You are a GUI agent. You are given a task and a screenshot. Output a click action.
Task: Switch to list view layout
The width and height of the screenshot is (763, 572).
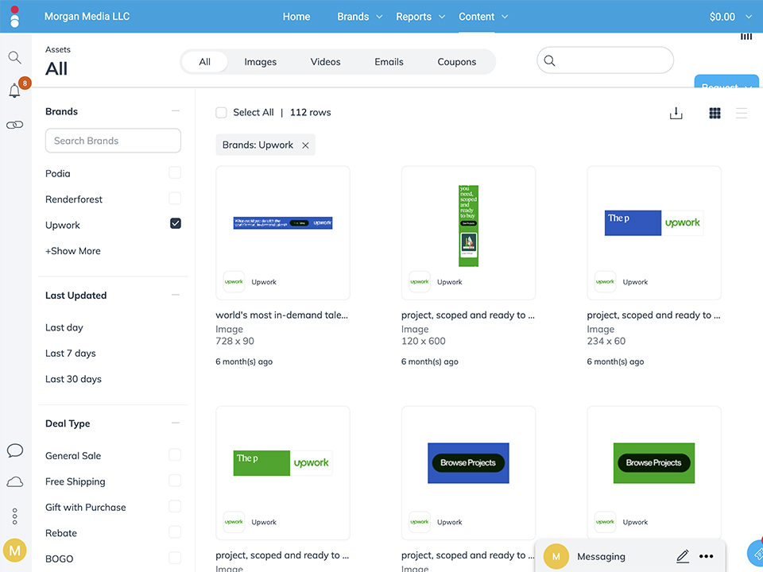[x=742, y=114]
